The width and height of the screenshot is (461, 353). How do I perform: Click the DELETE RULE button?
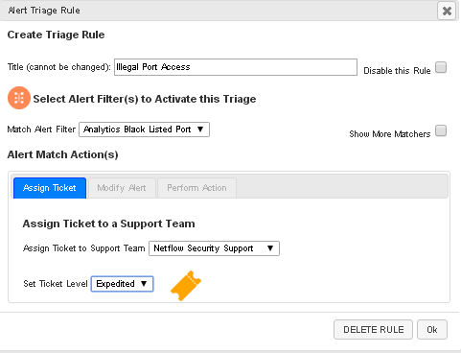pos(373,330)
